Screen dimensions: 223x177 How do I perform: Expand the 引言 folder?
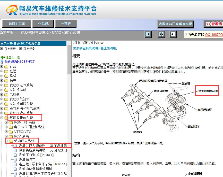pos(2,66)
